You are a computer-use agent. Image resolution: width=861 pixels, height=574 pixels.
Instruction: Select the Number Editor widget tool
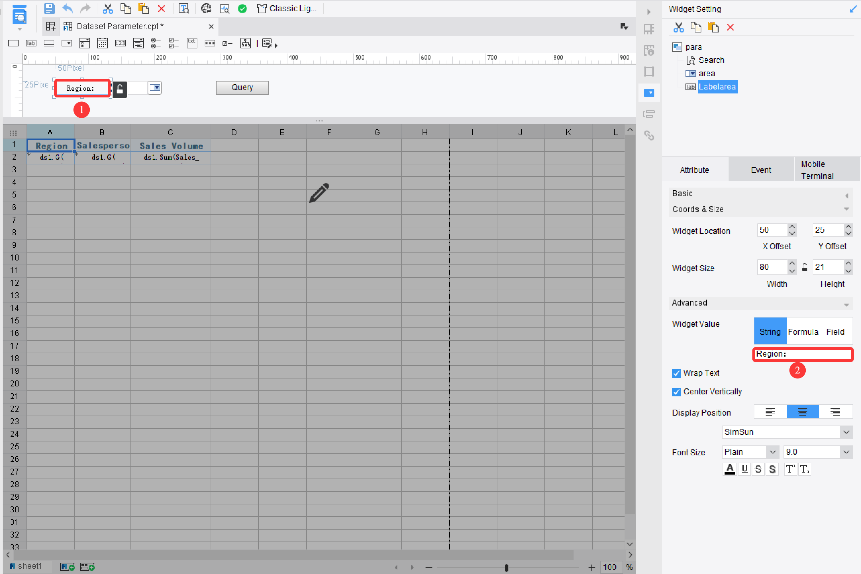tap(120, 43)
